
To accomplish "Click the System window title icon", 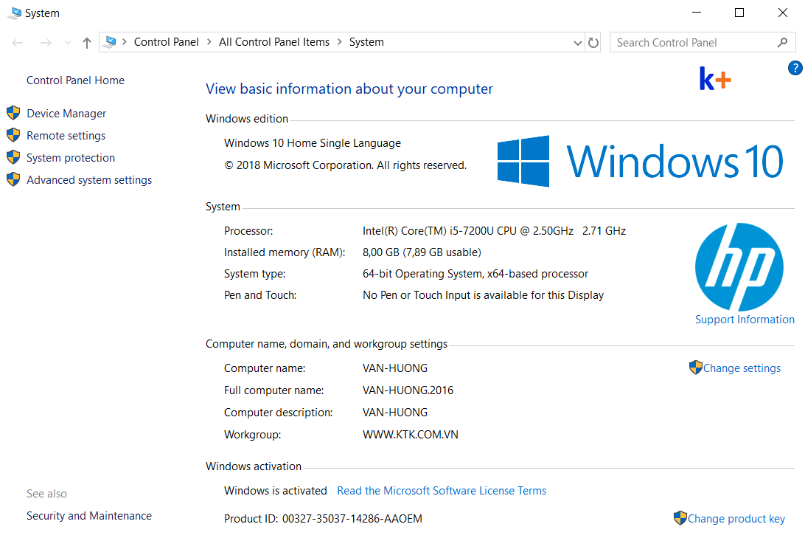I will [15, 13].
